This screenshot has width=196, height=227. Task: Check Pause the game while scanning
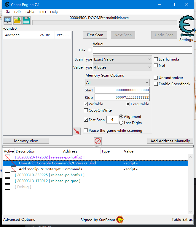point(86,131)
